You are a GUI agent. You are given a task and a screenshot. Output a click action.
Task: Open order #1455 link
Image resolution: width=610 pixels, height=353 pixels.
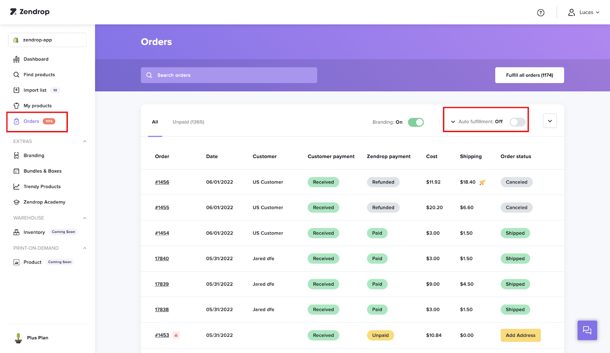[162, 208]
